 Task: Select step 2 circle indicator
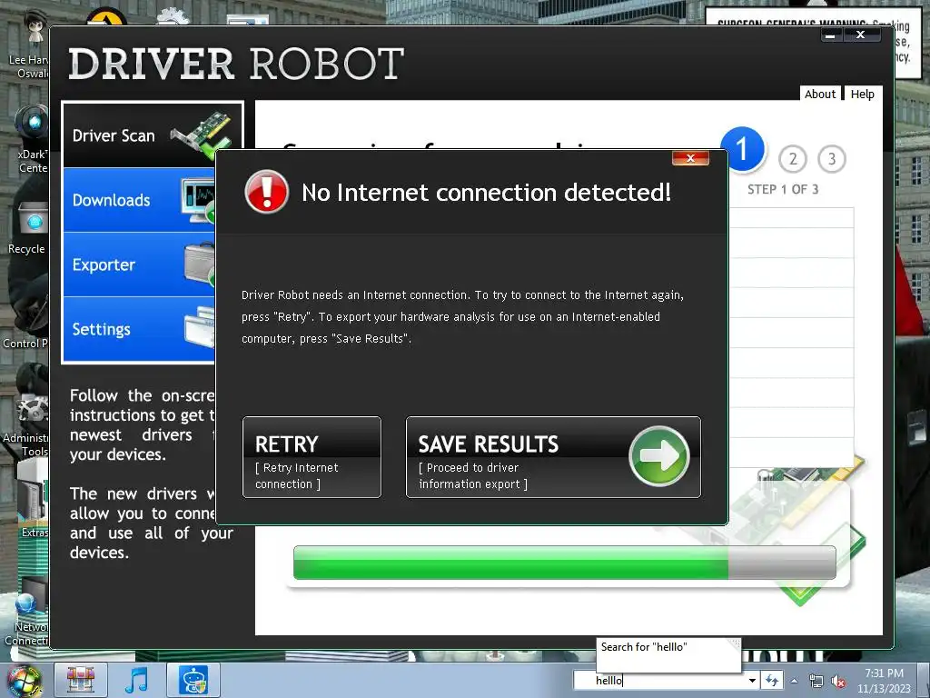point(793,158)
